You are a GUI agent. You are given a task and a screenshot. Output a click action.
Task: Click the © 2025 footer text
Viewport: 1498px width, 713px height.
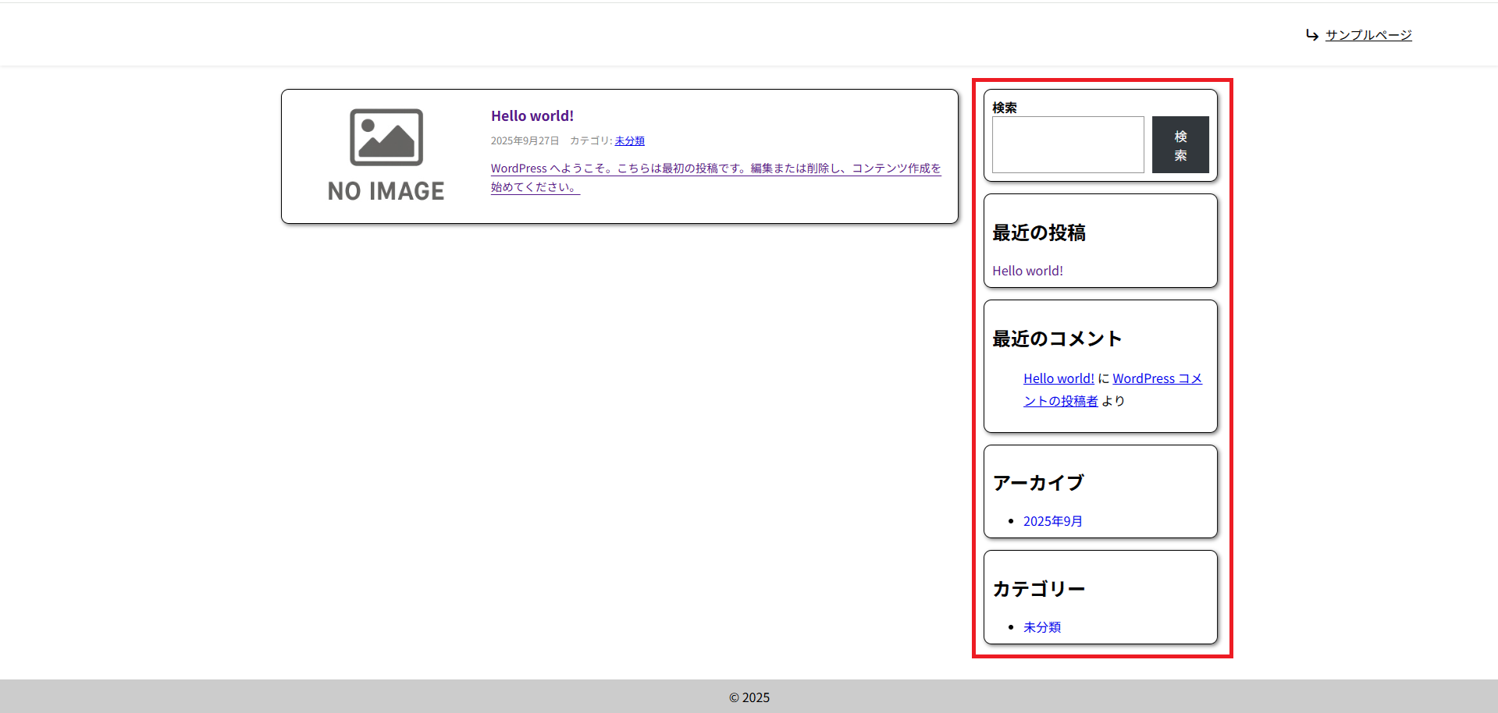[x=749, y=697]
